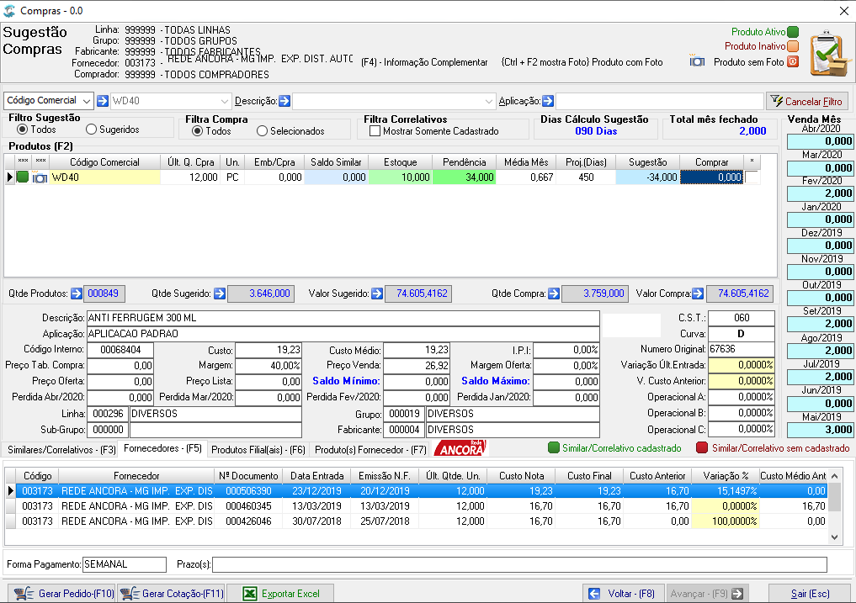Click the Rede Ancora logo
The width and height of the screenshot is (856, 603).
(x=460, y=448)
